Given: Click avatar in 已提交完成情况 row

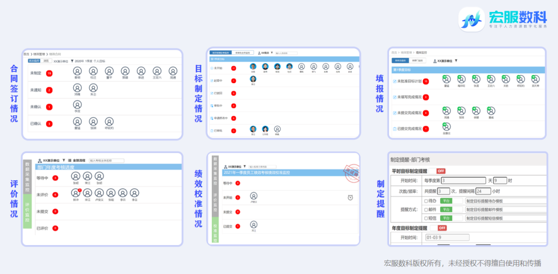Looking at the screenshot, I should (x=446, y=126).
